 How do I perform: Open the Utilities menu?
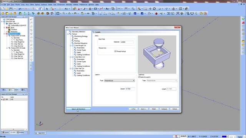76,5
